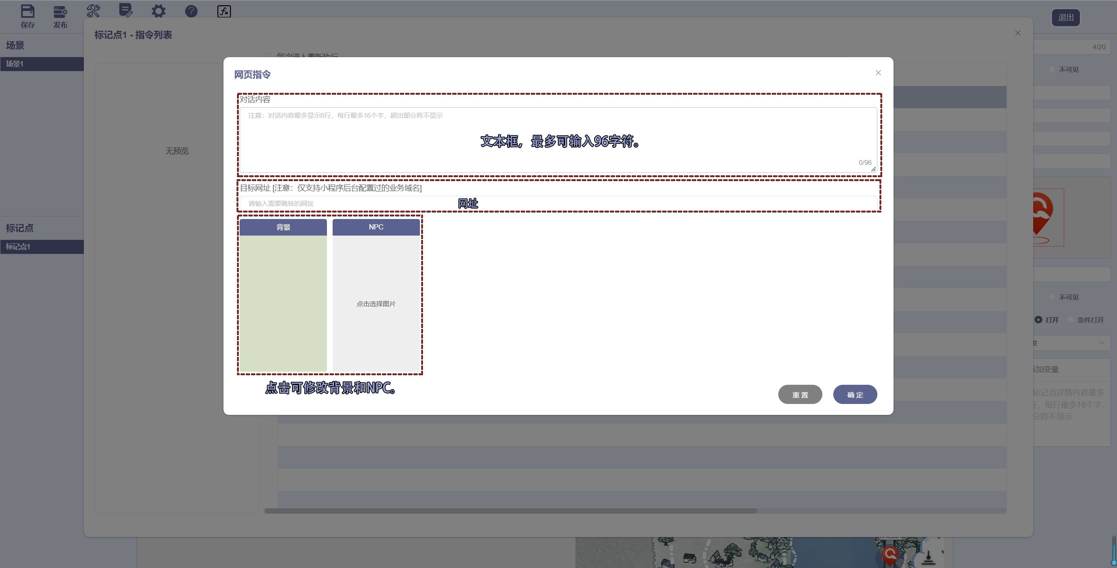Image resolution: width=1117 pixels, height=568 pixels.
Task: Expand the dropdown chevron in right panel
Action: [x=1101, y=343]
